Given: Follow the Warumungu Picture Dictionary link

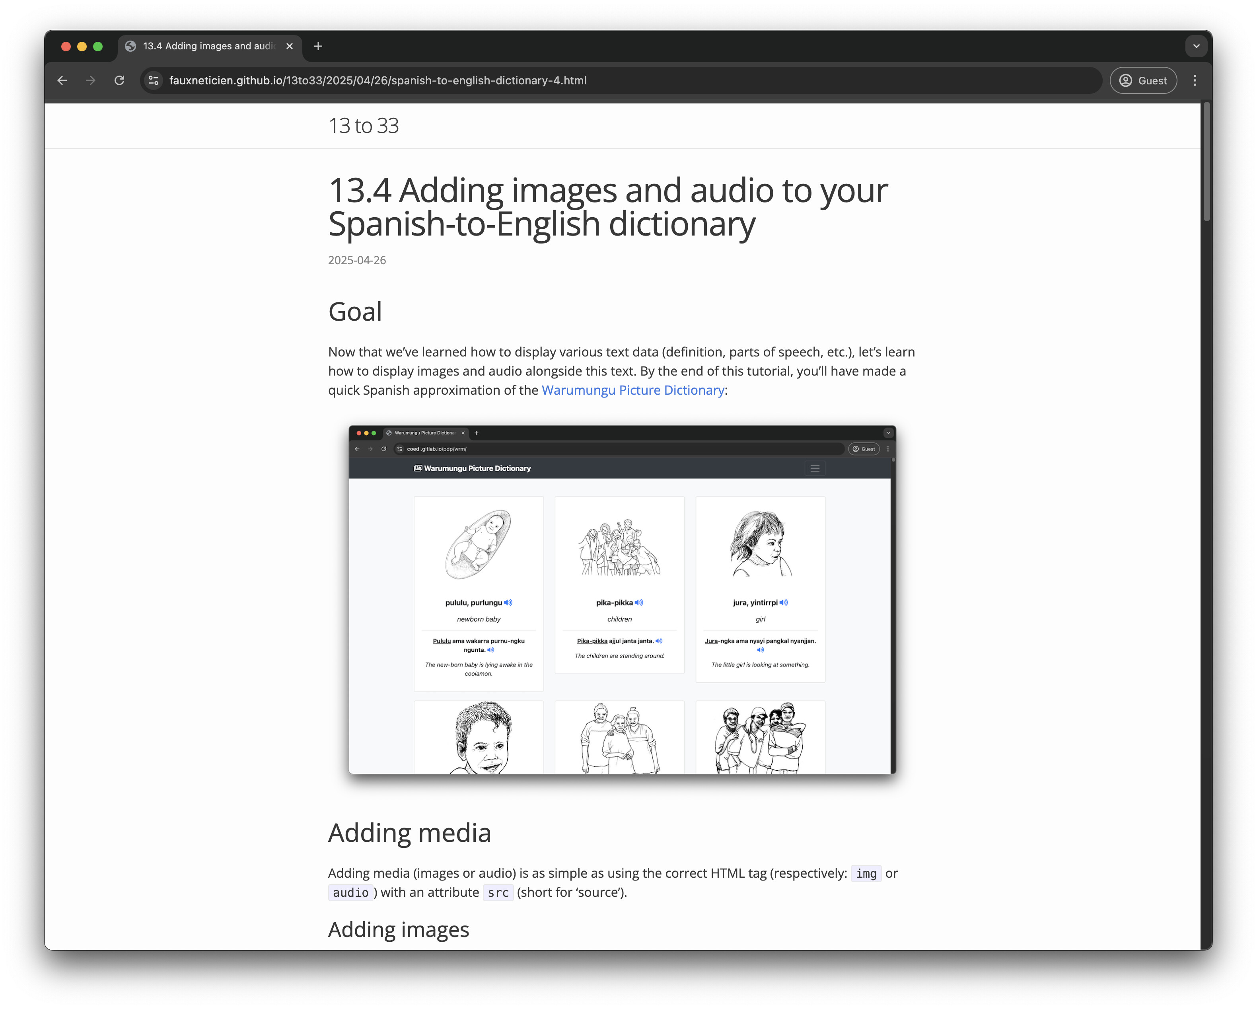Looking at the screenshot, I should pos(632,390).
